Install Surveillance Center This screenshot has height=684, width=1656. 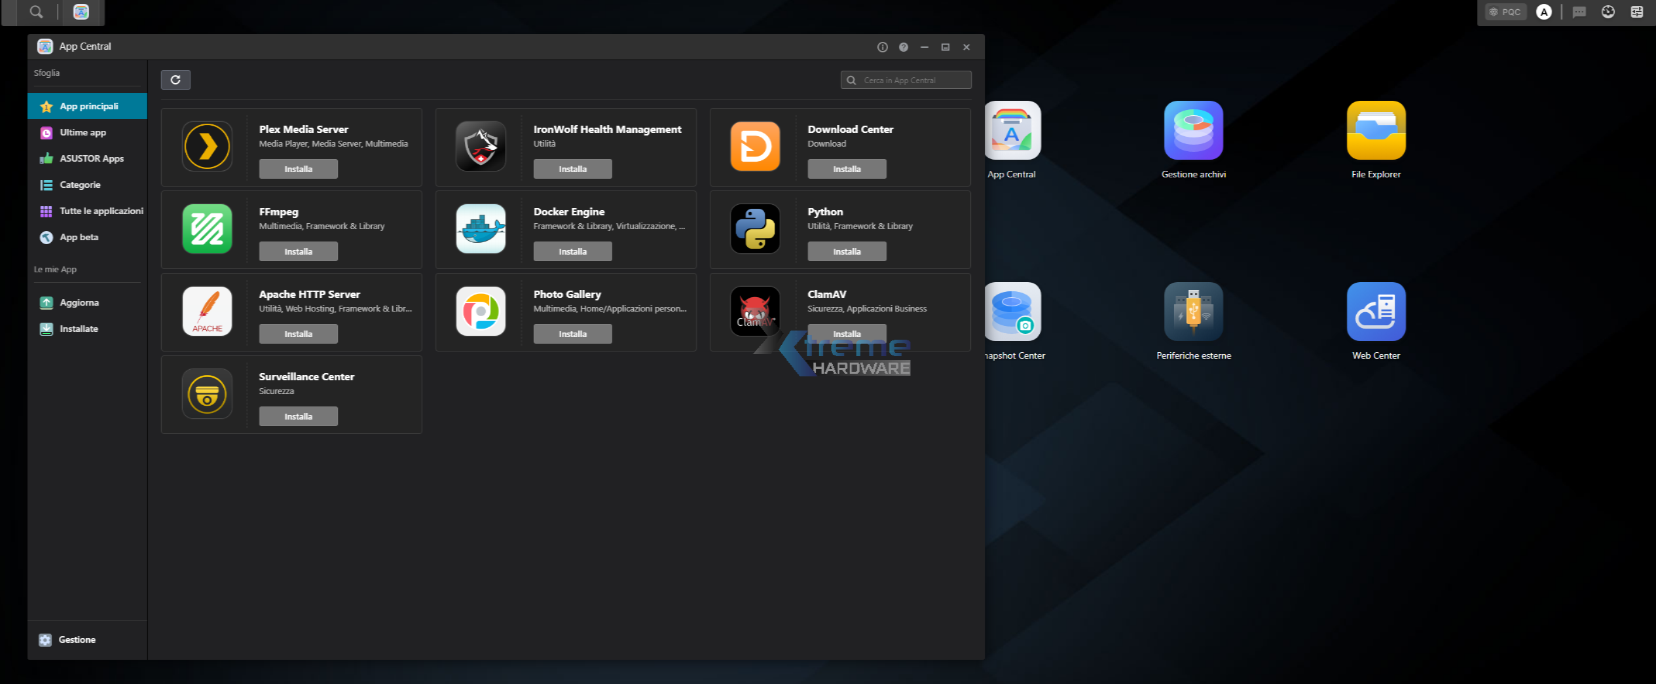tap(299, 416)
